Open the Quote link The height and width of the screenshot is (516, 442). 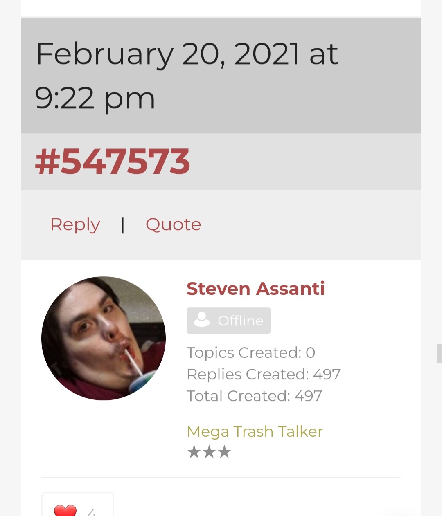[174, 224]
